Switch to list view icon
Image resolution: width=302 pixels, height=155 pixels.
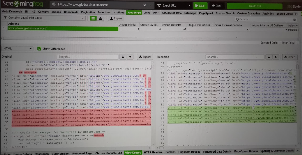pyautogui.click(x=93, y=18)
